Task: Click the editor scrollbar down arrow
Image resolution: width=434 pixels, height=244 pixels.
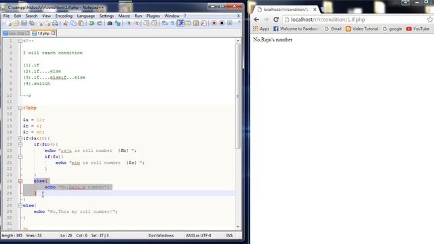Action: point(238,227)
